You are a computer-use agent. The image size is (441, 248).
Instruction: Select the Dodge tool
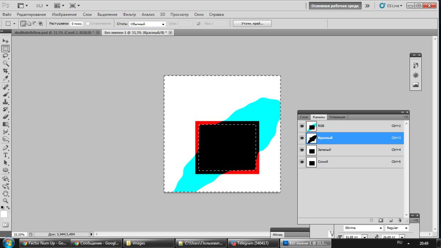pos(6,139)
